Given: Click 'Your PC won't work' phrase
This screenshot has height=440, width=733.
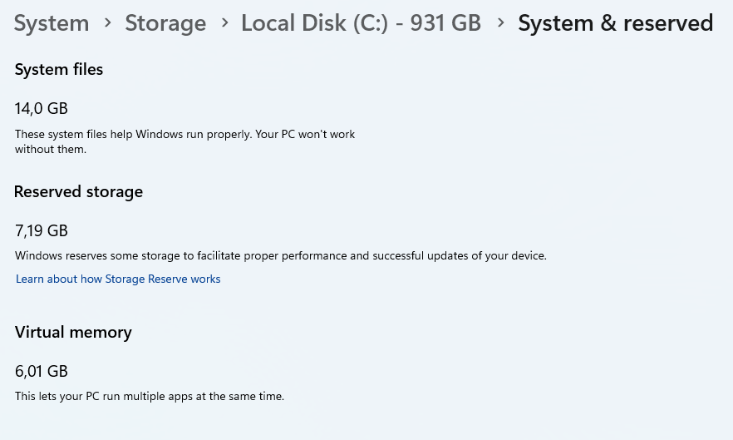Looking at the screenshot, I should point(305,135).
